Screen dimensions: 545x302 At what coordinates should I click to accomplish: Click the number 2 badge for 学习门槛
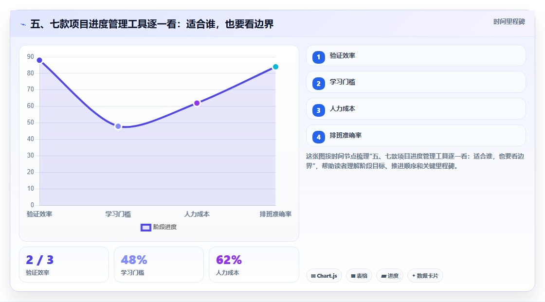[x=318, y=84]
